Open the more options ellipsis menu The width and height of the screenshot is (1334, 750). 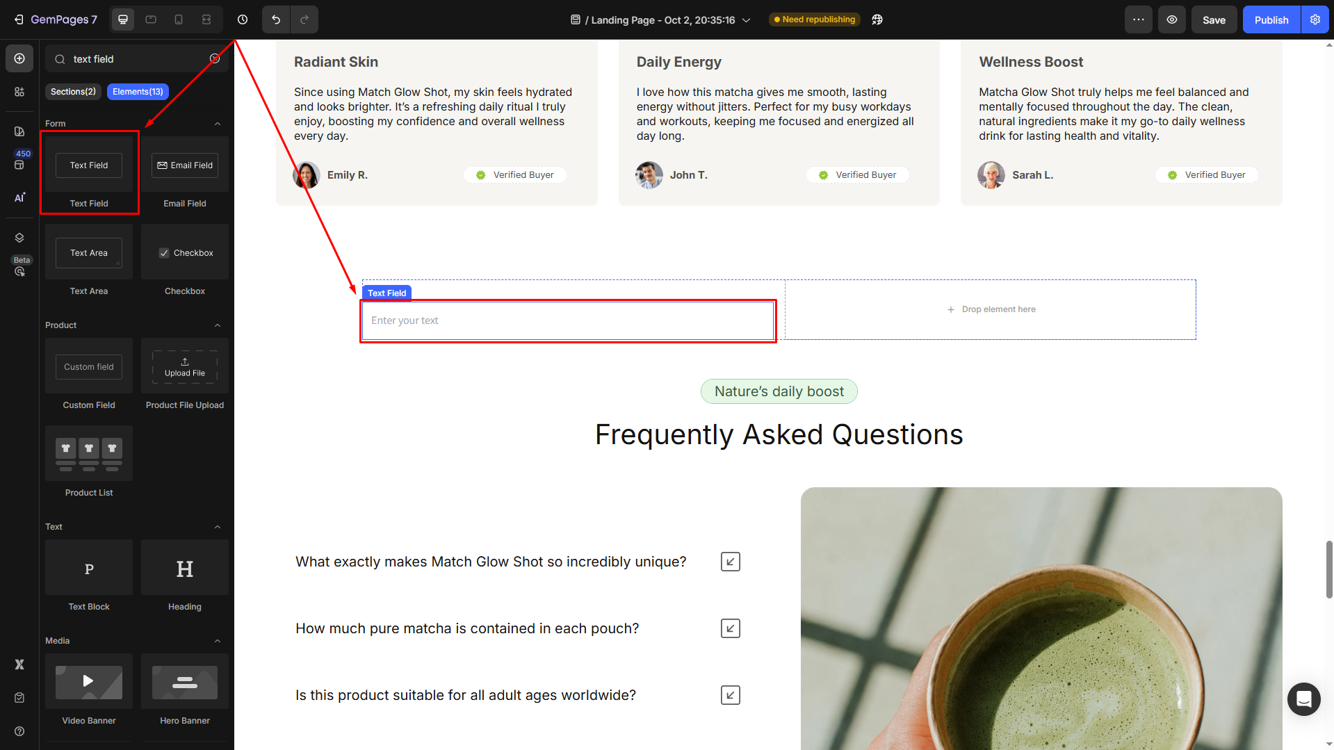click(x=1139, y=19)
